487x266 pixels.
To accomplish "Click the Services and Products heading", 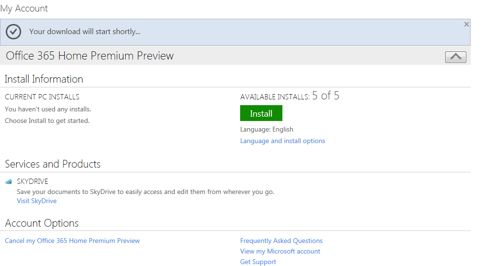I will tap(52, 164).
